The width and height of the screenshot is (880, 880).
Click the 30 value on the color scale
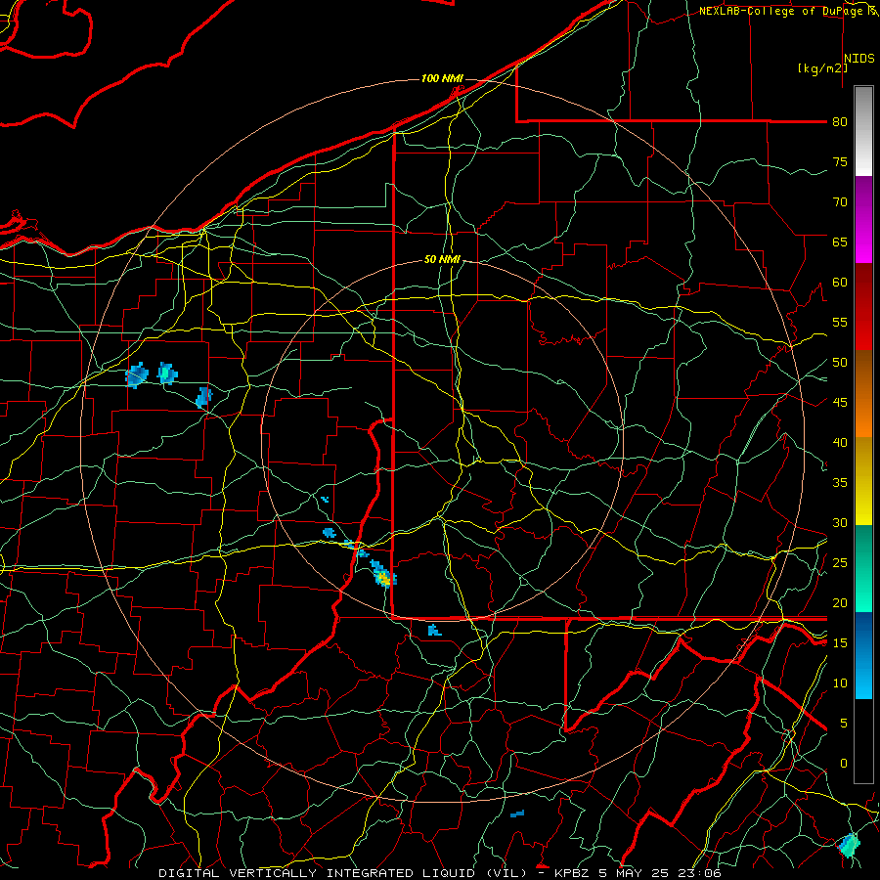pos(840,522)
